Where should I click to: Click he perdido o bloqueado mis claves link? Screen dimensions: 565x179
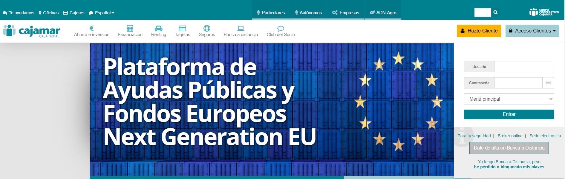point(509,167)
